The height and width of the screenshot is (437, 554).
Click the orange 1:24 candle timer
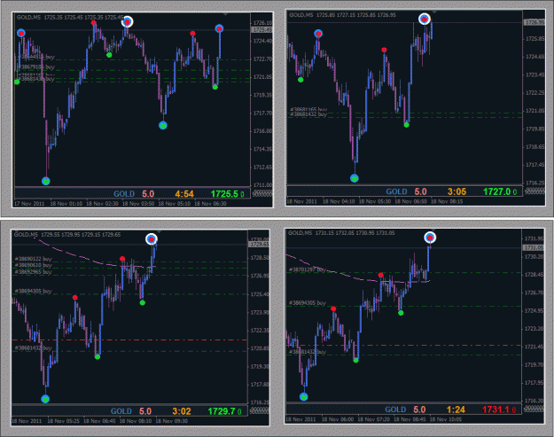[x=456, y=410]
